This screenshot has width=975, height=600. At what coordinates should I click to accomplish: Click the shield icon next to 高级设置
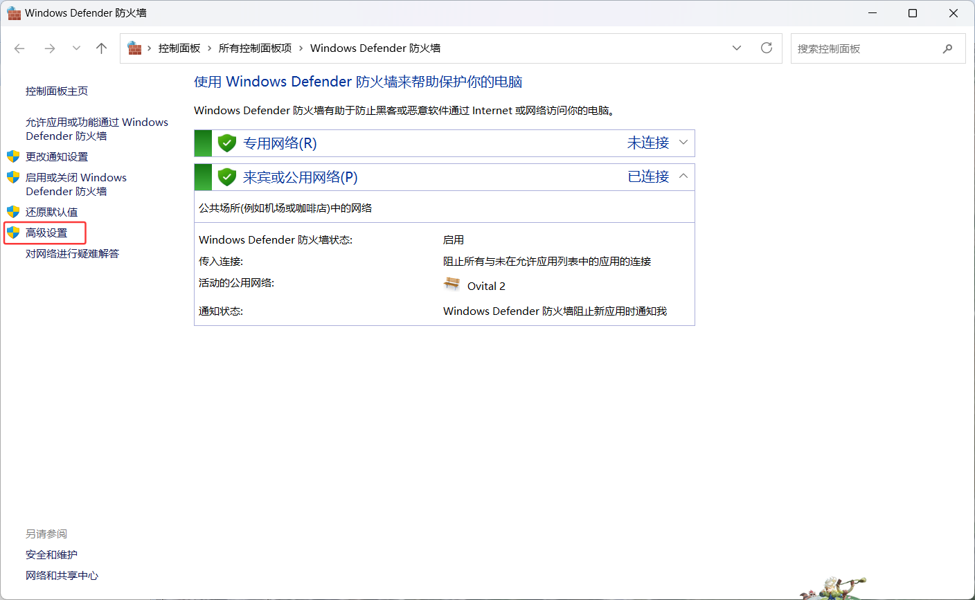coord(14,233)
